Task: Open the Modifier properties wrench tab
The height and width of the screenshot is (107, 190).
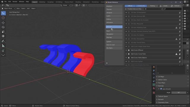Action: coord(154,70)
